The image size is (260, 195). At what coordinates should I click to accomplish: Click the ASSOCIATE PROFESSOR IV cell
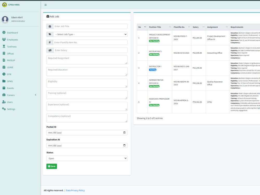point(160,102)
